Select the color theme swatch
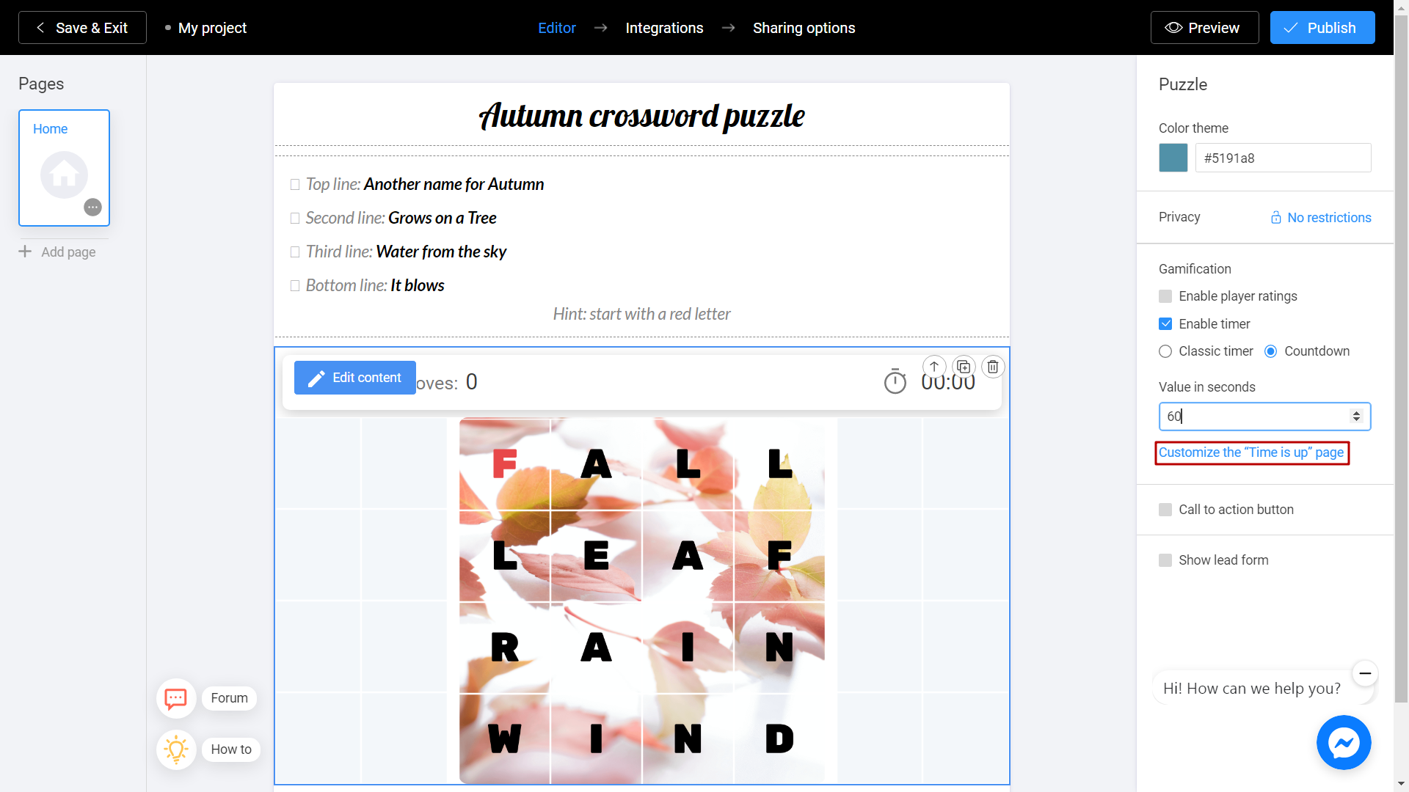Image resolution: width=1409 pixels, height=792 pixels. click(x=1173, y=158)
